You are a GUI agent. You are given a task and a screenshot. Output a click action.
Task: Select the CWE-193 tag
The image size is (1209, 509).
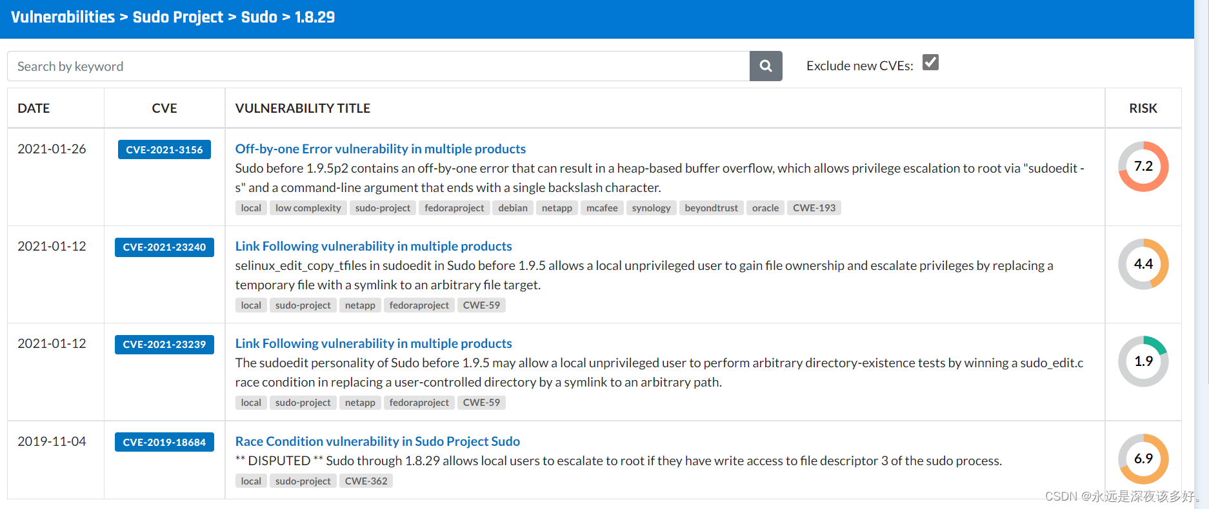(814, 207)
